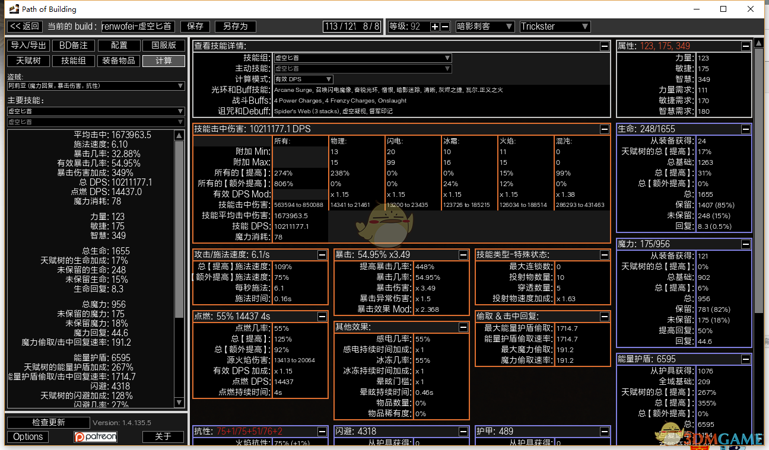769x450 pixels.
Task: Open the 暗影刺客 class dropdown
Action: 485,27
